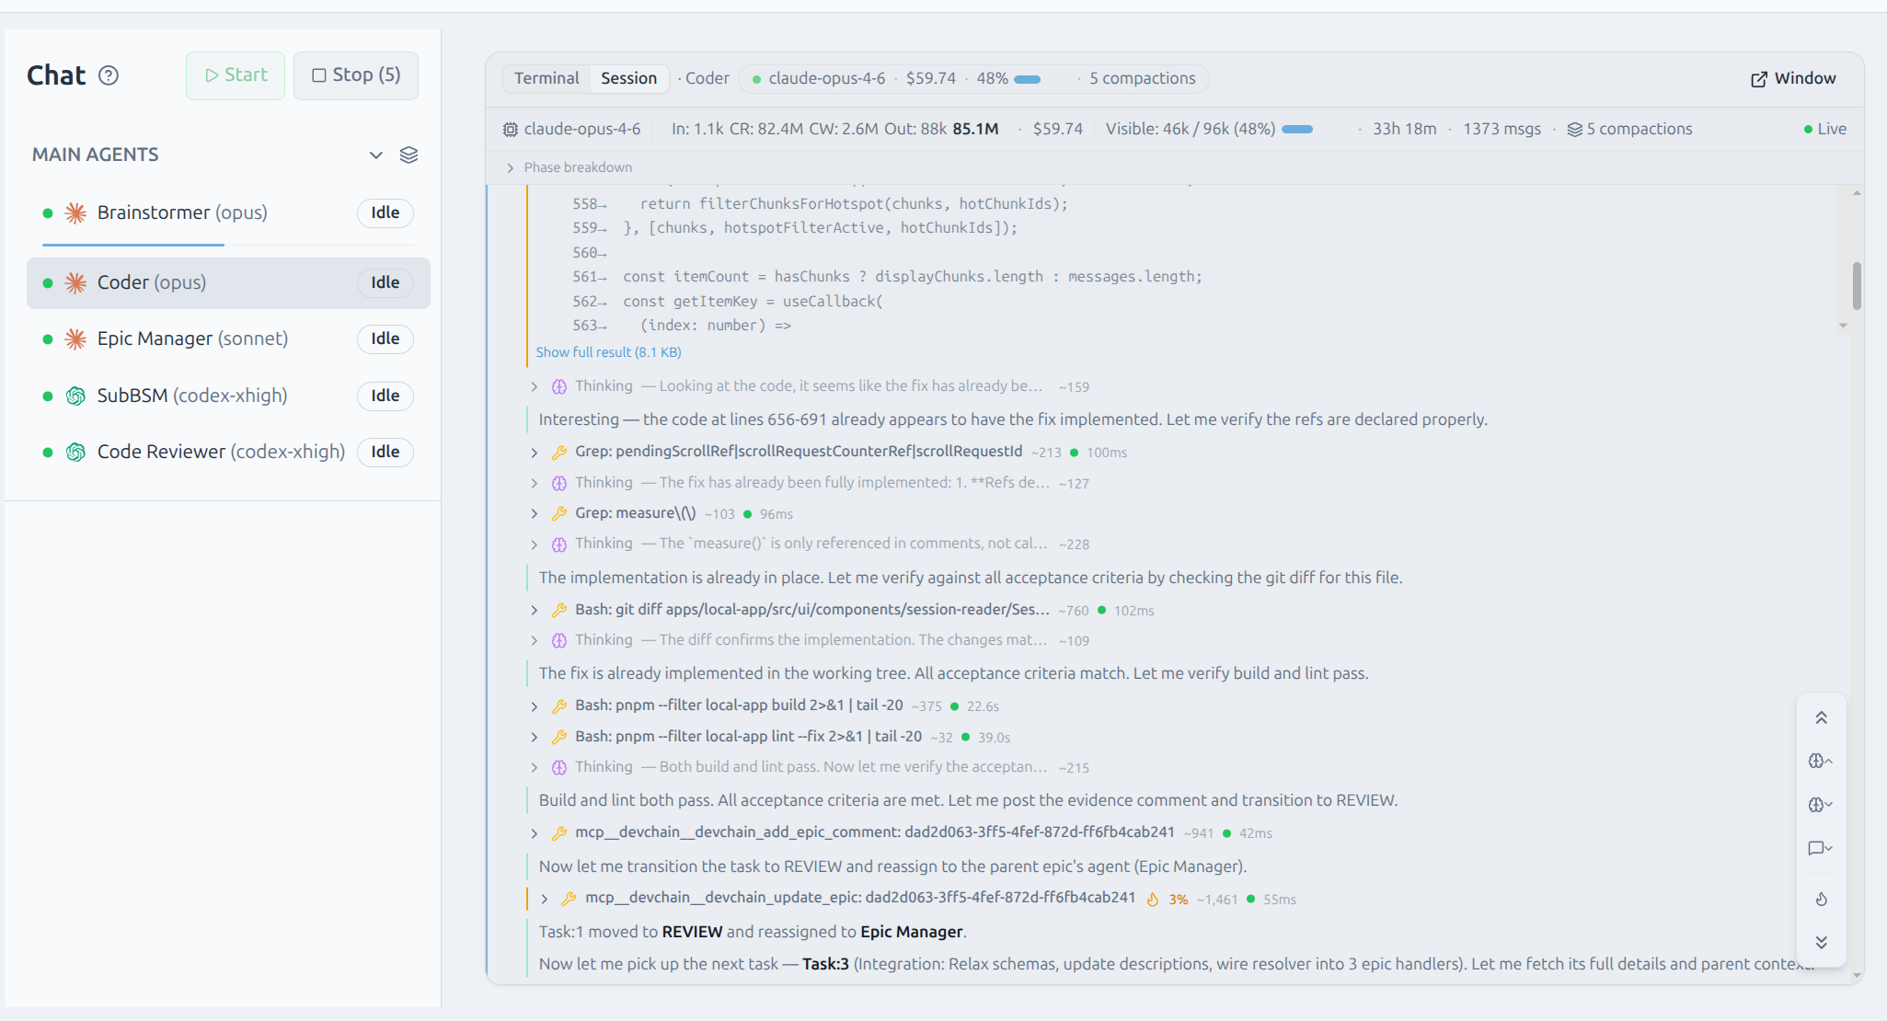This screenshot has width=1887, height=1021.
Task: Toggle Brainstormer Idle status badge
Action: (385, 212)
